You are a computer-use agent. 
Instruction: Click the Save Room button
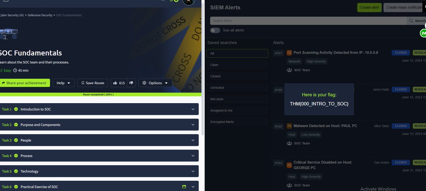93,83
